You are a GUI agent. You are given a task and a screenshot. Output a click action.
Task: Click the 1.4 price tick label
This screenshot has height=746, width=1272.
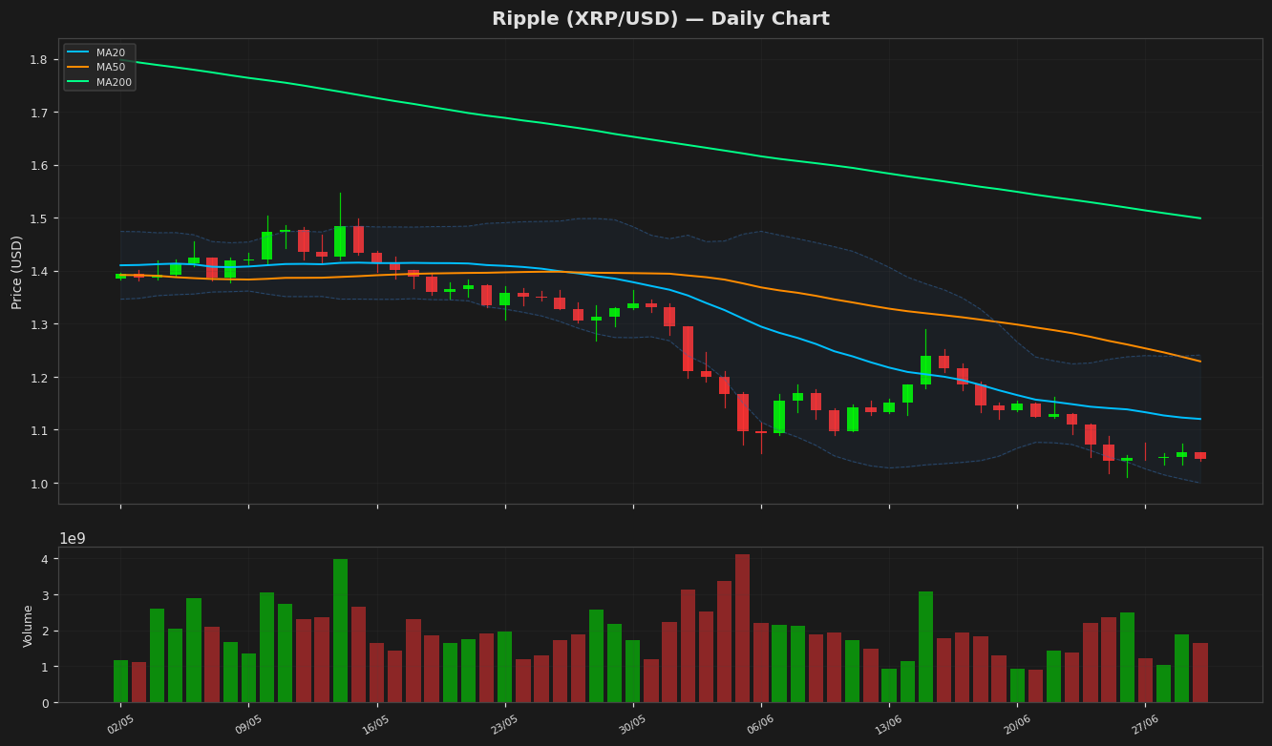38,272
